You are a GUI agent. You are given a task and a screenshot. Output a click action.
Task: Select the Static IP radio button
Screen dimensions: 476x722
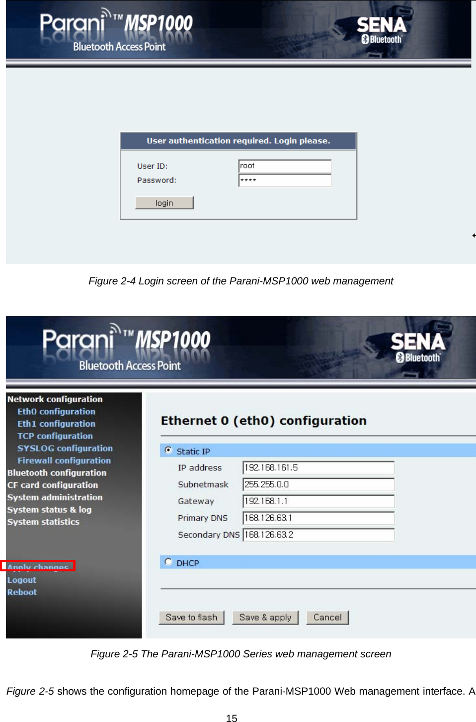point(168,450)
